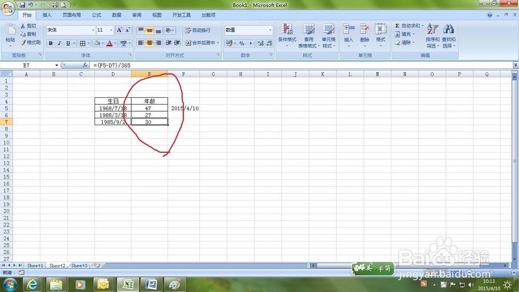519x292 pixels.
Task: Open the Fill (填充) dropdown
Action: pos(404,34)
